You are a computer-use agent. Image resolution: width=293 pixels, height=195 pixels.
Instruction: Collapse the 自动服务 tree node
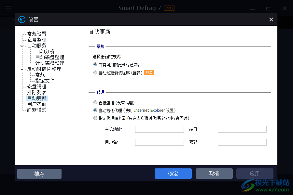(x=22, y=46)
